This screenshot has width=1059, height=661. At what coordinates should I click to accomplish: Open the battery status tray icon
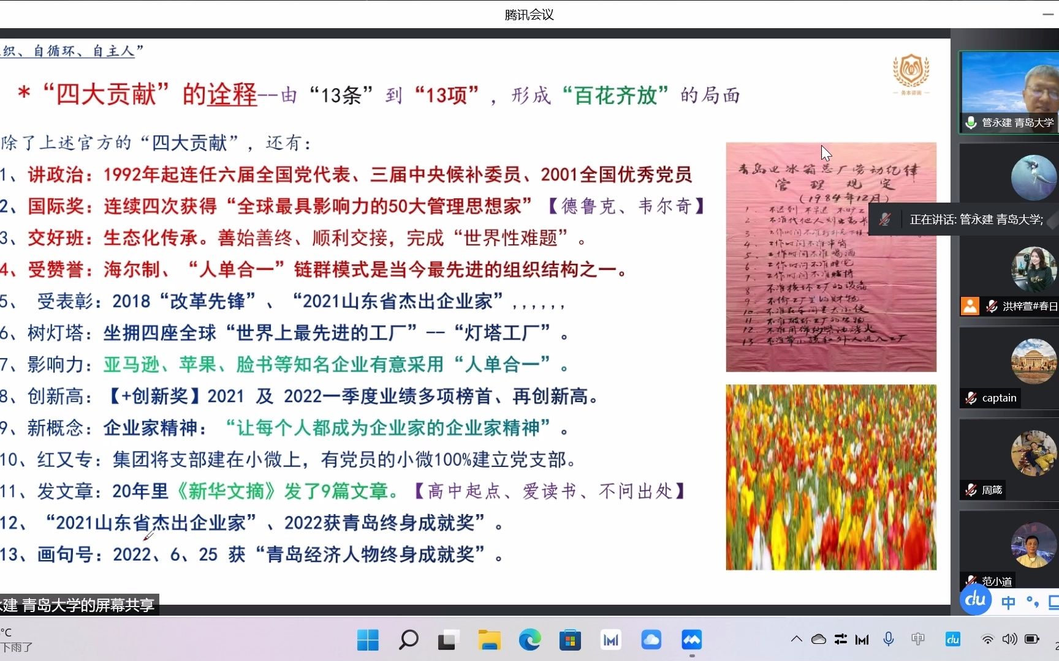click(x=1032, y=639)
